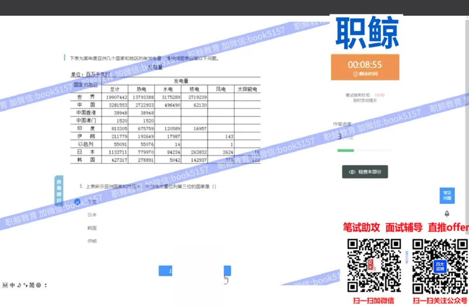Click the 作答进度 label
The width and height of the screenshot is (469, 307).
tap(342, 124)
